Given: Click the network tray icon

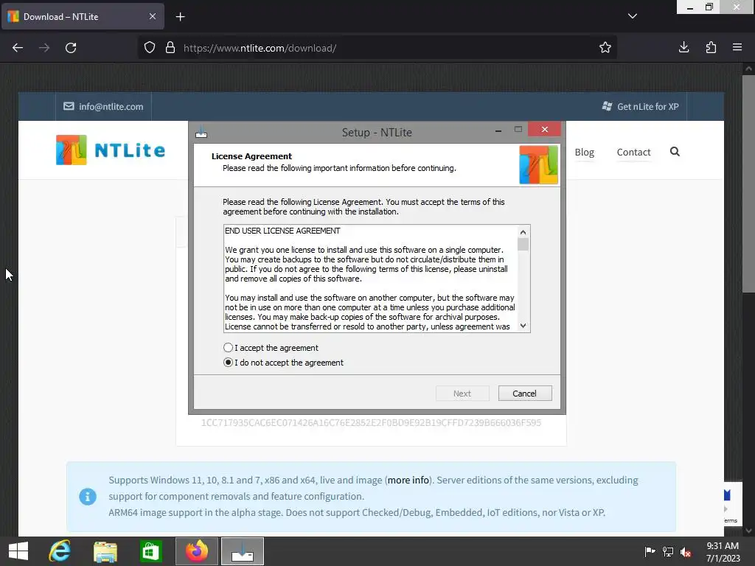Looking at the screenshot, I should 668,551.
